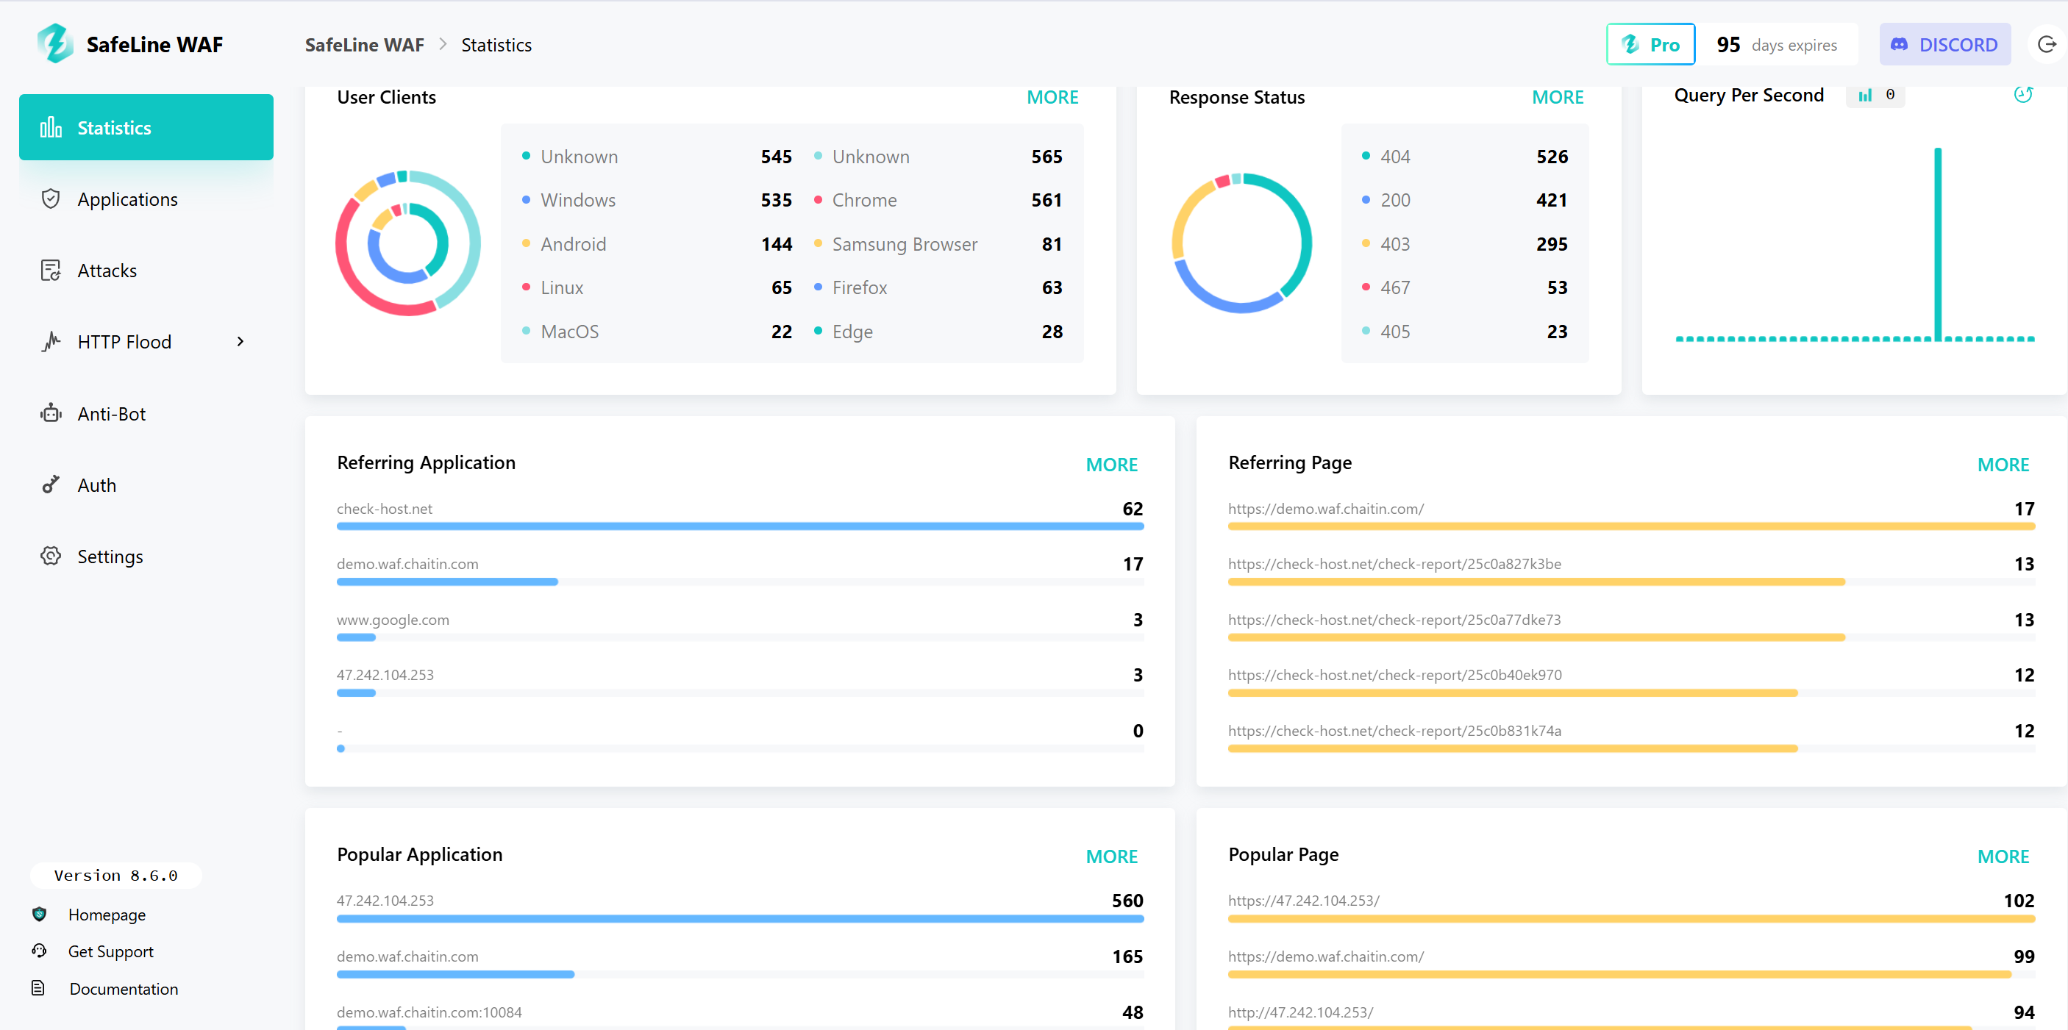The image size is (2068, 1030).
Task: Click the 405 response status entry
Action: click(1464, 331)
